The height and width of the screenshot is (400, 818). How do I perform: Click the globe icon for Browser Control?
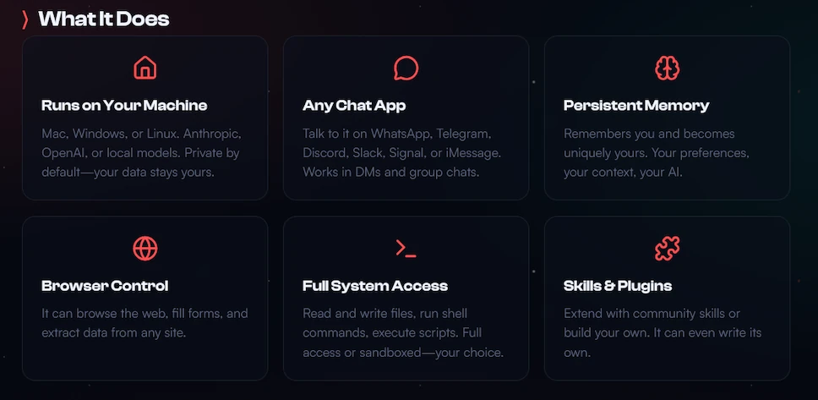[145, 249]
